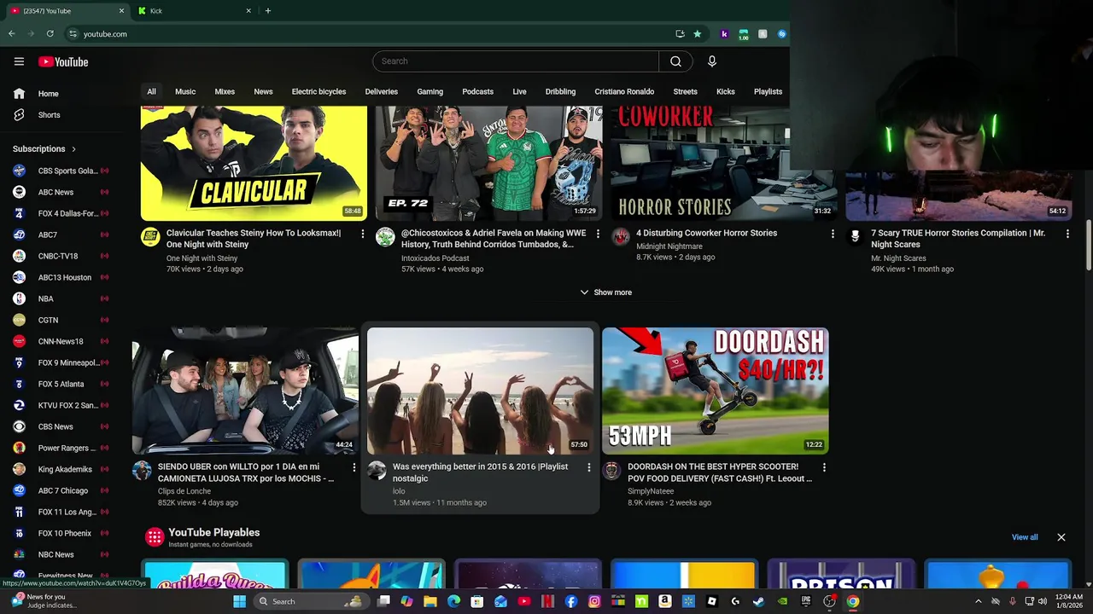Viewport: 1093px width, 614px height.
Task: Open Roblox from the taskbar
Action: tap(711, 601)
